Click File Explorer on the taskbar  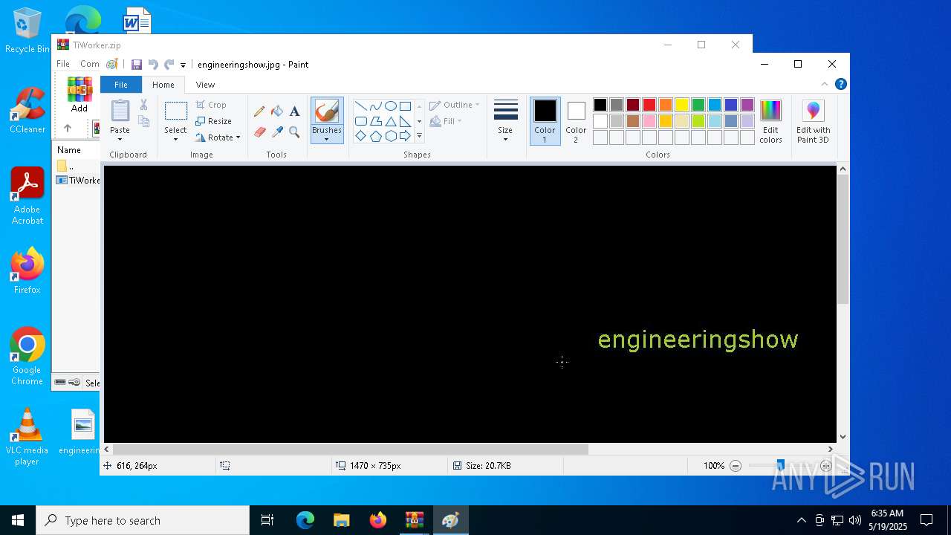[x=342, y=520]
